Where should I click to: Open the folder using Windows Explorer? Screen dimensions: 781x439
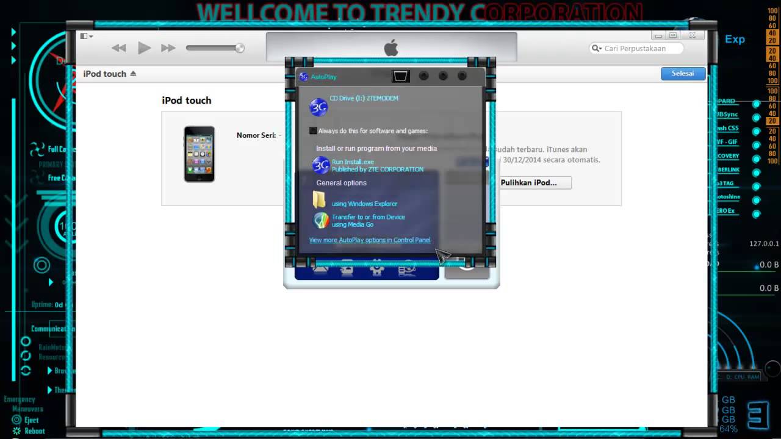[364, 204]
